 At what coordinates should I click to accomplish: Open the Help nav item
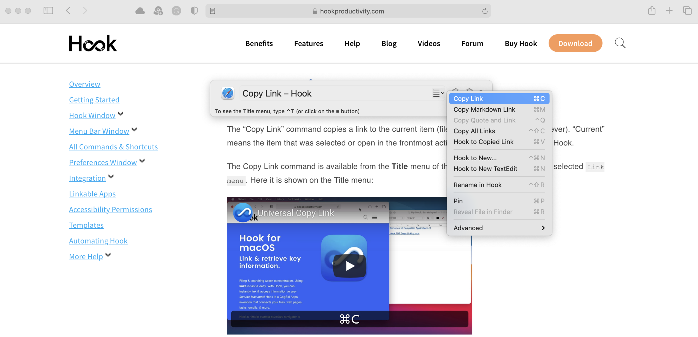[352, 44]
